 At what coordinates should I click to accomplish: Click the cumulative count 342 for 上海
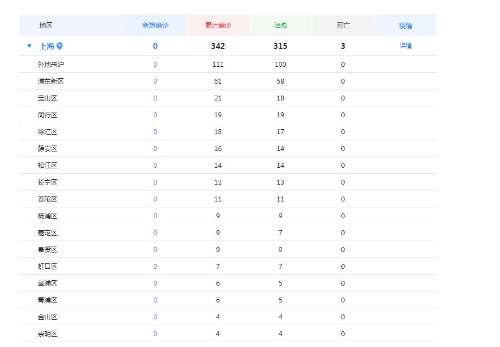point(218,46)
